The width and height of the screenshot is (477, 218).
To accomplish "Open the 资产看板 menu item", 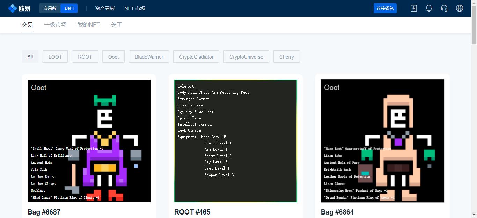I will coord(105,8).
